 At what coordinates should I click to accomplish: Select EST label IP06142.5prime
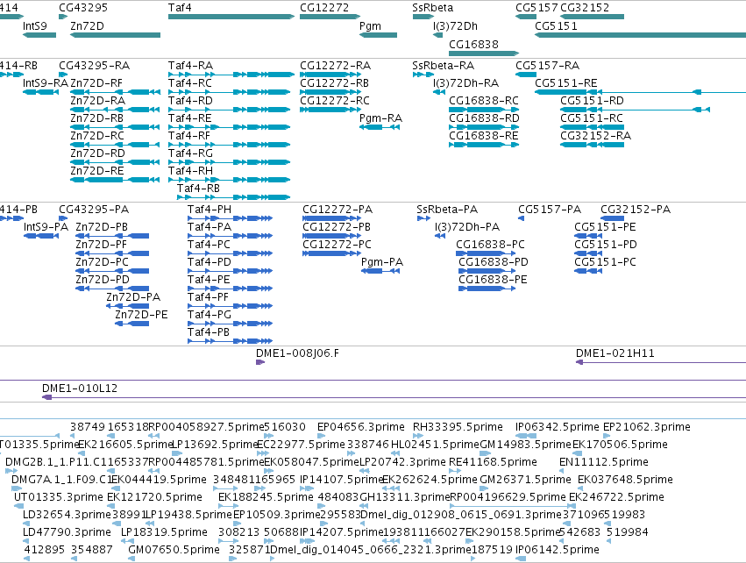(x=558, y=550)
